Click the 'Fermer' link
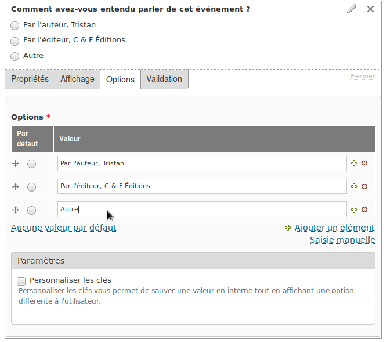Image resolution: width=387 pixels, height=342 pixels. click(x=363, y=76)
